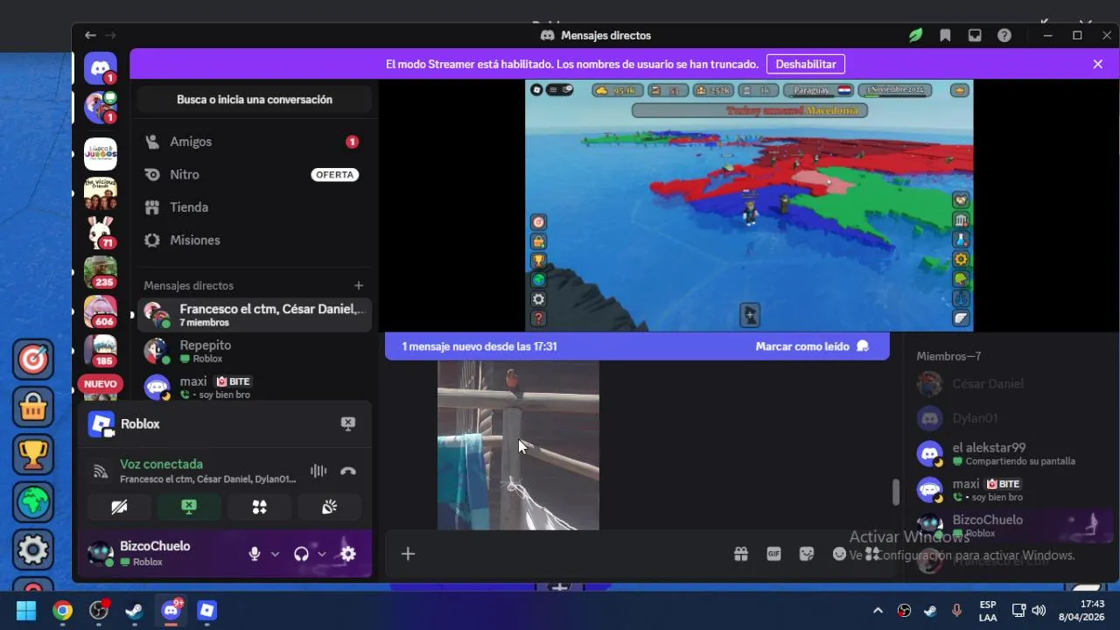Open the ESP LAA language switcher

point(987,611)
